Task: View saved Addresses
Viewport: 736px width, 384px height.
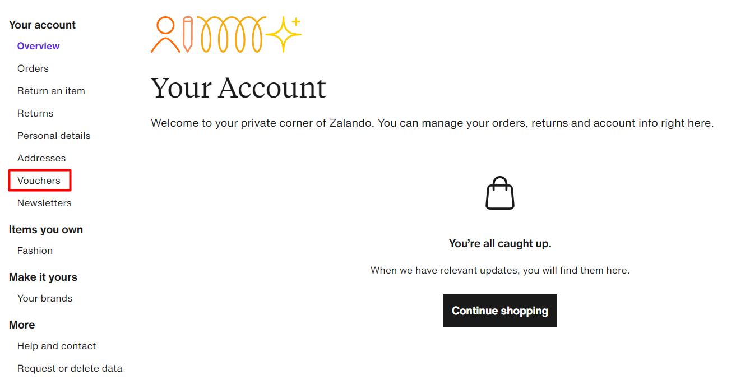Action: (41, 158)
